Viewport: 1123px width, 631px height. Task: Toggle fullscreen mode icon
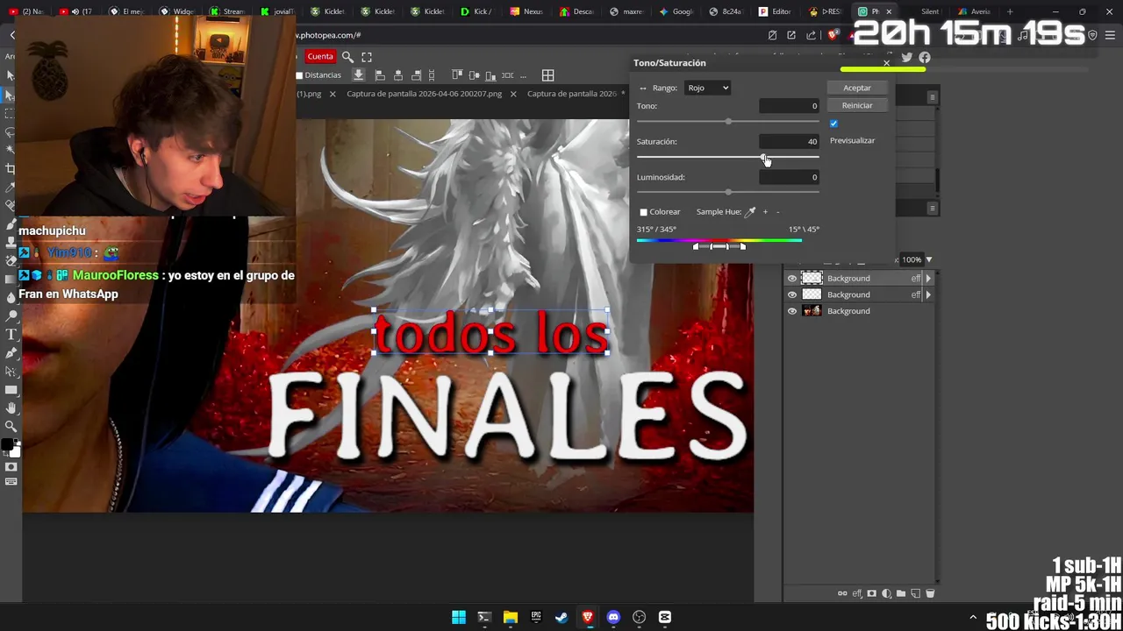coord(367,57)
